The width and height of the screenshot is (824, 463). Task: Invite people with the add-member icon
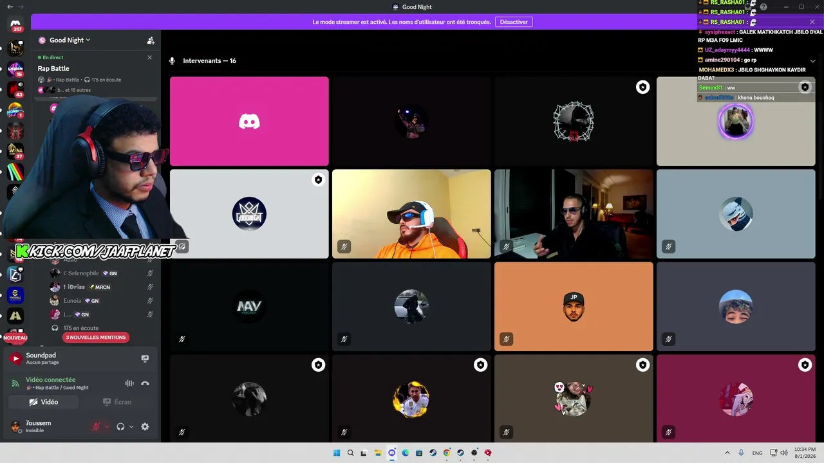(151, 41)
